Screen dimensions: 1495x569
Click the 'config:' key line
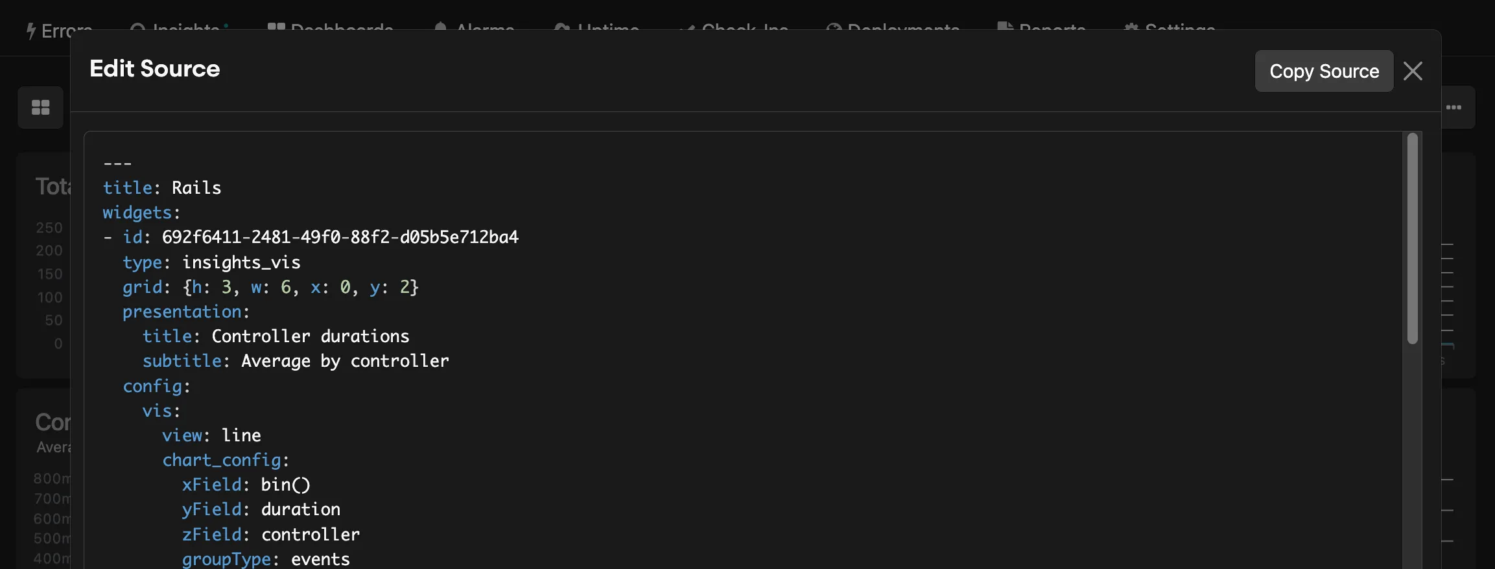click(x=156, y=386)
